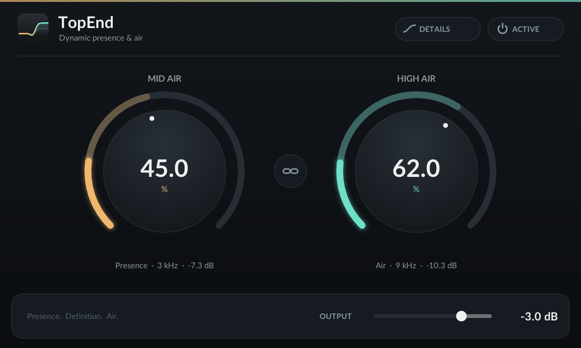The image size is (581, 348).
Task: Click the MID AIR knob indicator dot
Action: pyautogui.click(x=152, y=118)
